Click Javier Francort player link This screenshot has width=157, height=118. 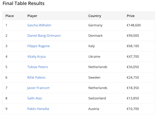pyautogui.click(x=38, y=88)
